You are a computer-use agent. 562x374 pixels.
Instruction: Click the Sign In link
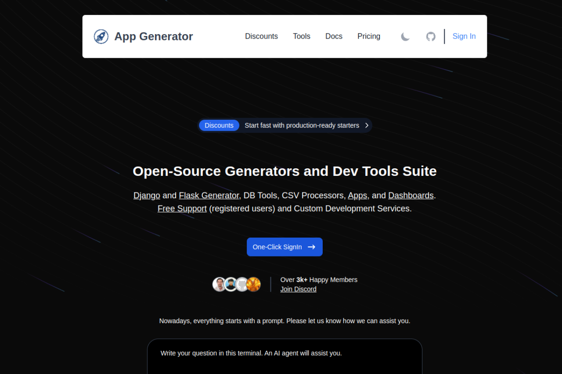[x=464, y=36]
